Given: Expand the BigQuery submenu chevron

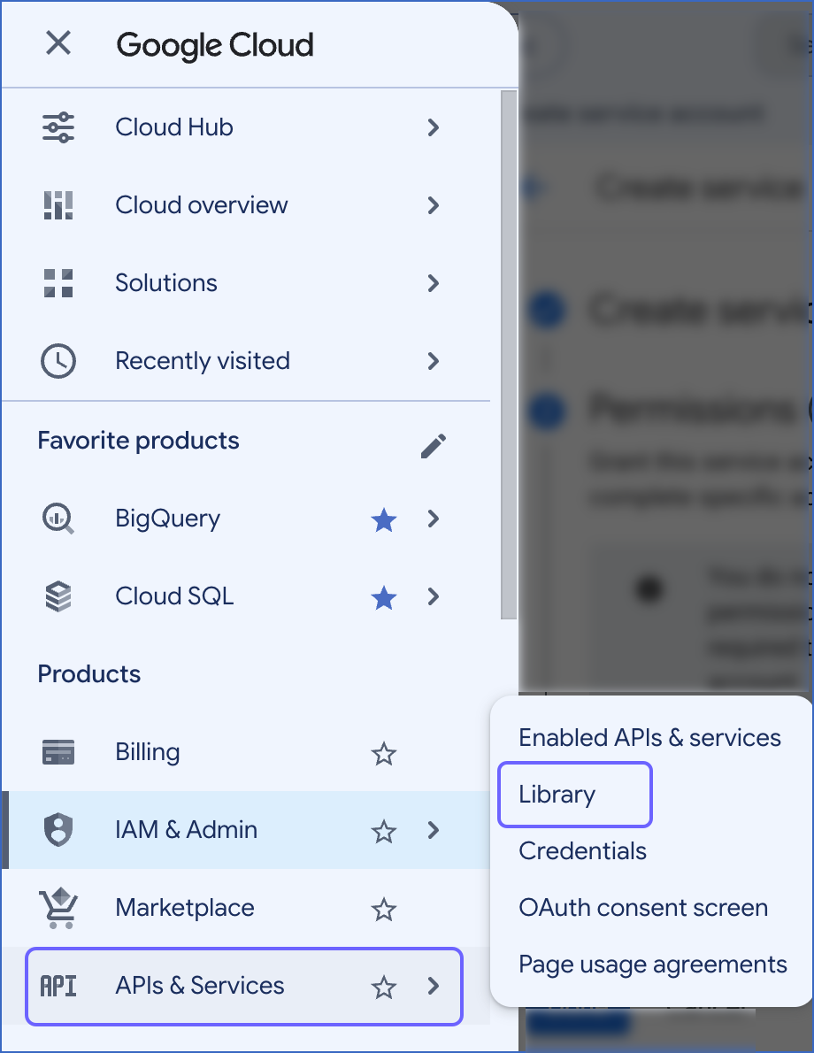Looking at the screenshot, I should (x=434, y=519).
